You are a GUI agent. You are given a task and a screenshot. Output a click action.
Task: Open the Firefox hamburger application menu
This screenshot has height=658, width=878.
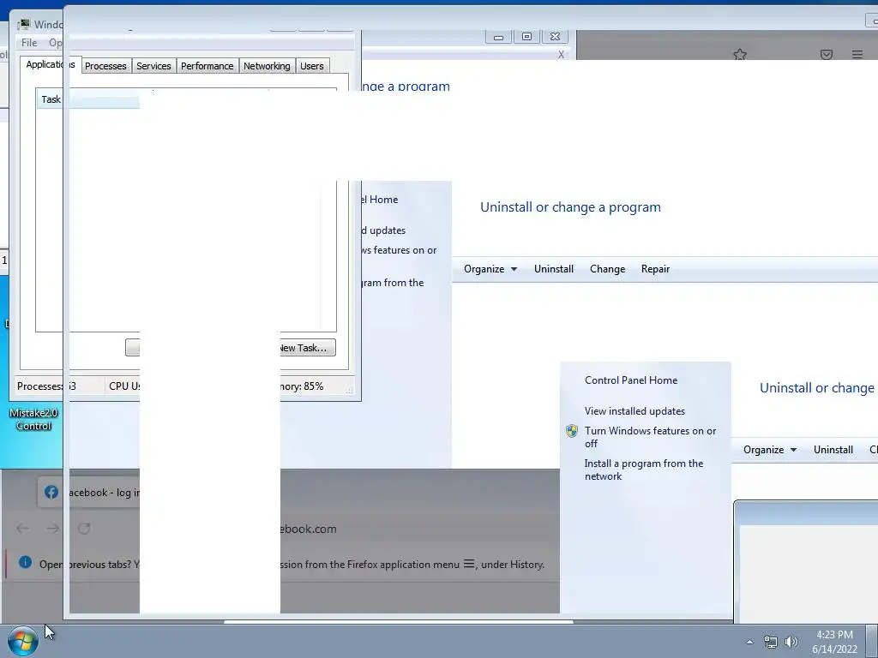pyautogui.click(x=857, y=54)
